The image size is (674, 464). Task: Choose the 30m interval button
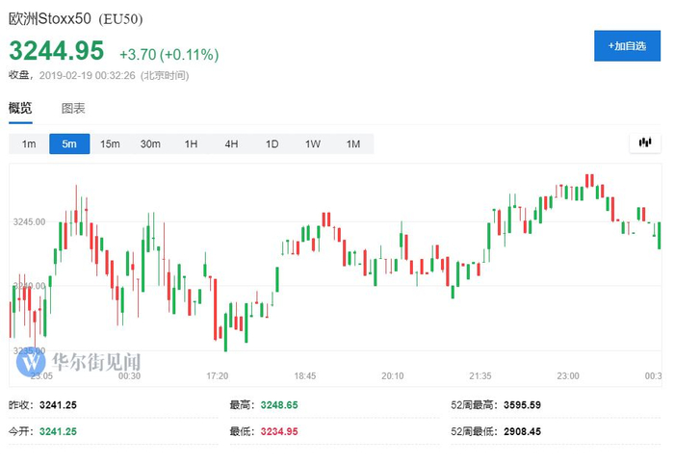click(x=150, y=144)
